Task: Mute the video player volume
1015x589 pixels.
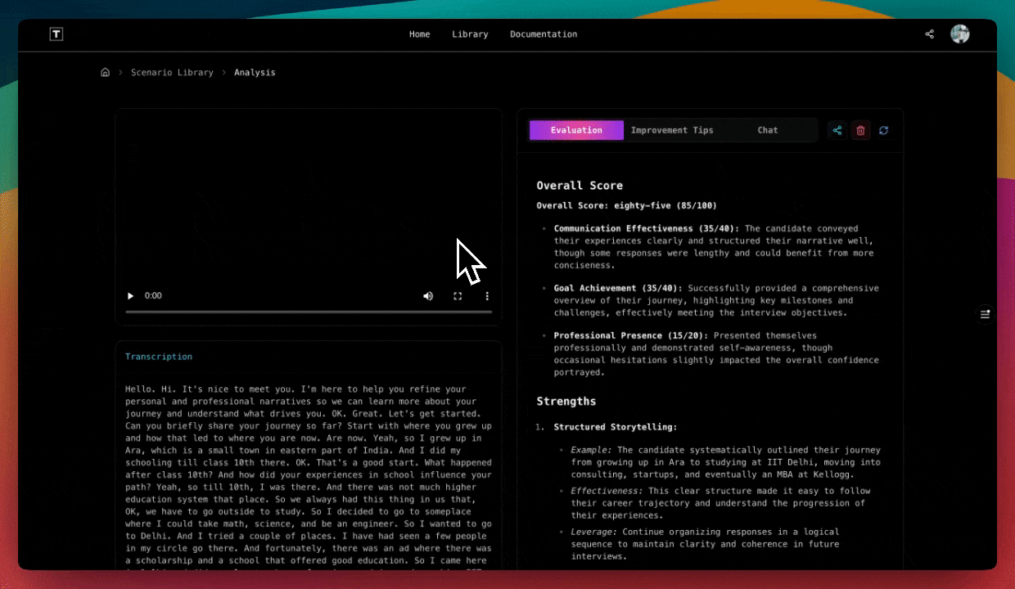Action: (x=428, y=296)
